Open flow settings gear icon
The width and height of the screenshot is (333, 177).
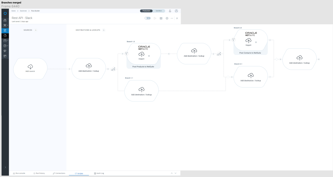(167, 18)
